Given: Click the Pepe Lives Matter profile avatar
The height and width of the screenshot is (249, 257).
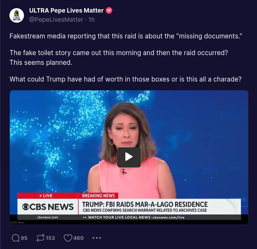Looking at the screenshot, I should click(17, 15).
